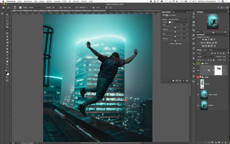
Task: Select the Relativ radio button
Action: pos(170,44)
